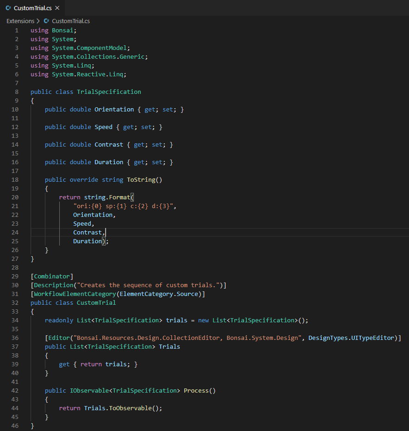Click line number 32 in the gutter

click(15, 302)
